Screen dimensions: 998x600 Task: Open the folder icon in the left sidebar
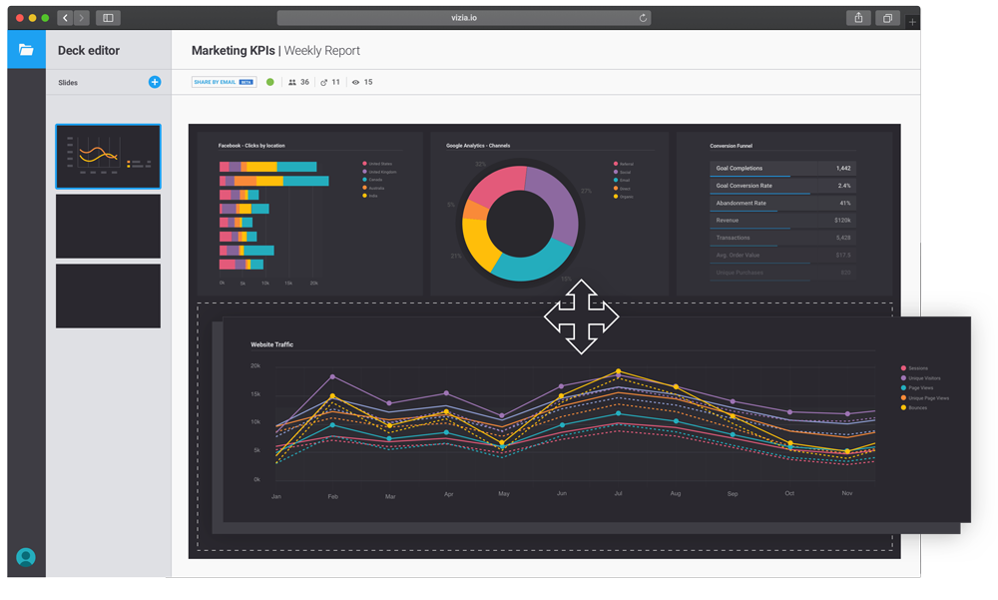[26, 50]
